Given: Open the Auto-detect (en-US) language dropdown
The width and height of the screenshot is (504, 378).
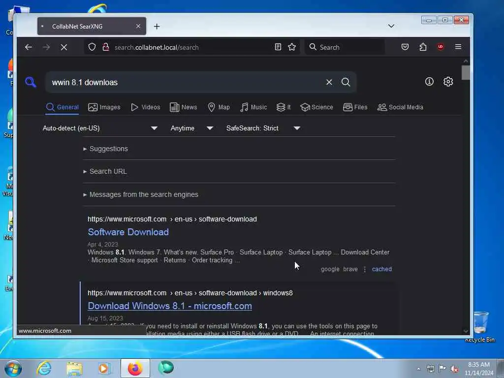Looking at the screenshot, I should coord(100,128).
